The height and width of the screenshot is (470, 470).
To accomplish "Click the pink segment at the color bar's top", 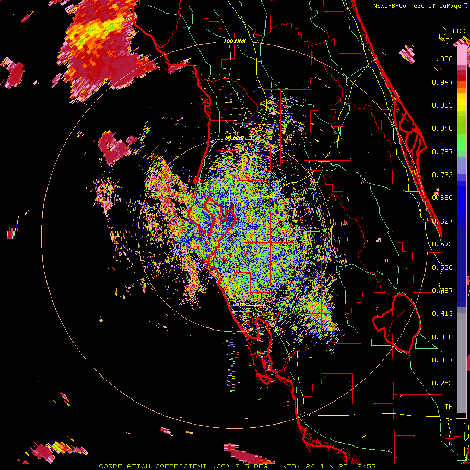I will (461, 55).
